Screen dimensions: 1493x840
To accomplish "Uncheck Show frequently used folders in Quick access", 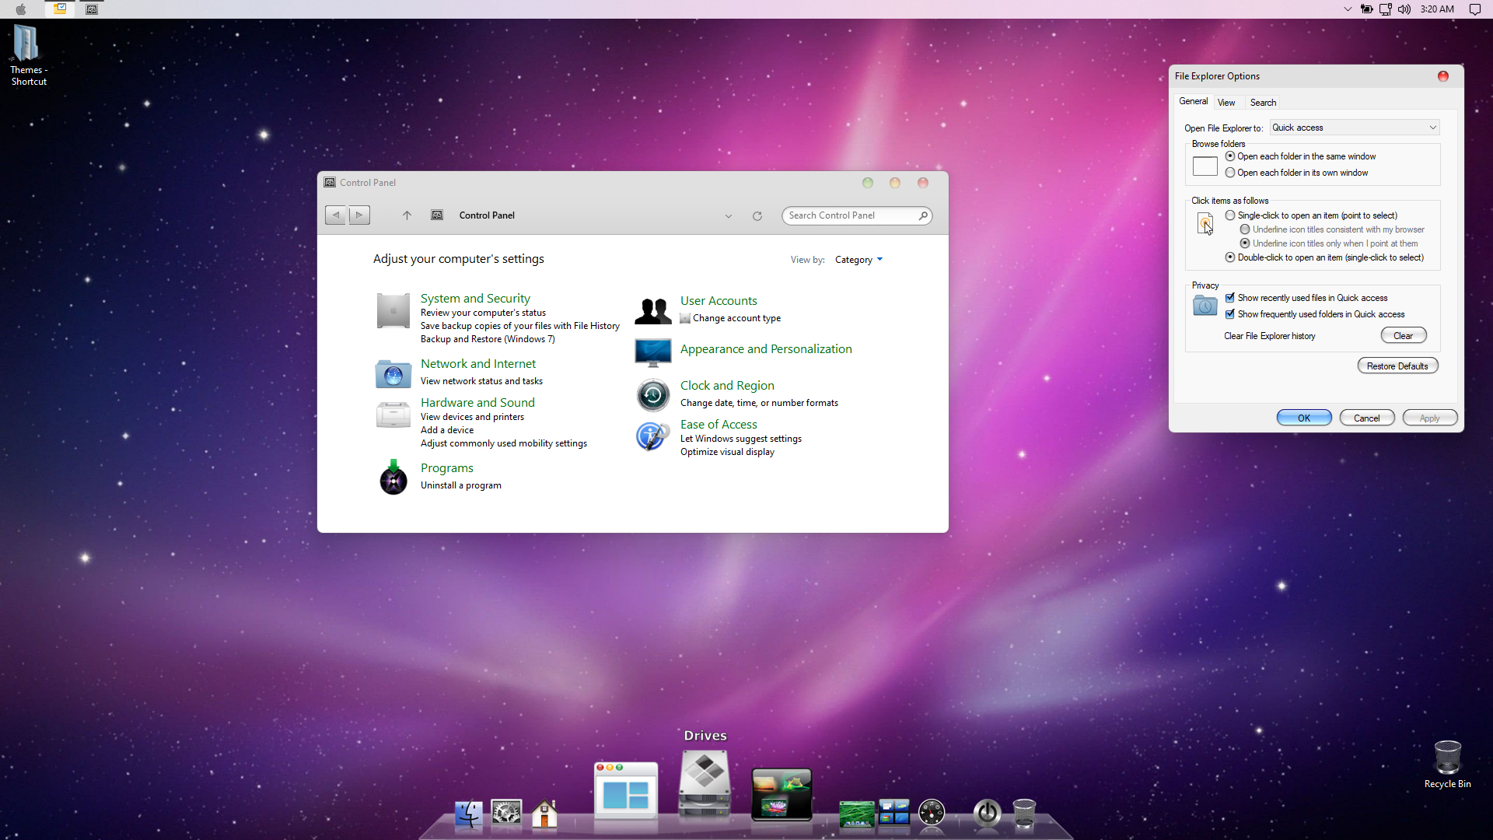I will tap(1230, 314).
